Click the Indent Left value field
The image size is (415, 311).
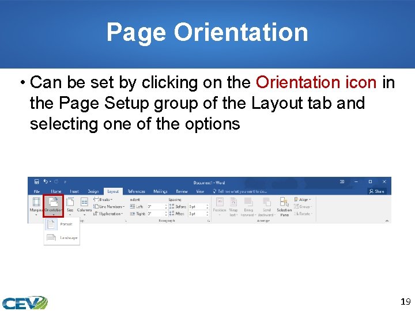tap(156, 207)
